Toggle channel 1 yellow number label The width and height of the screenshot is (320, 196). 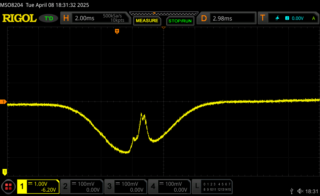(22, 186)
